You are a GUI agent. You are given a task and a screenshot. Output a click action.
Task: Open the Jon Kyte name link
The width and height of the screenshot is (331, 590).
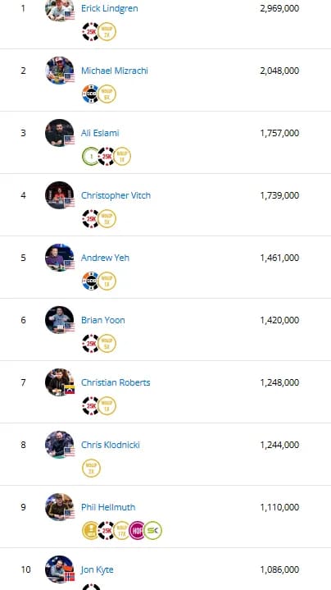tap(97, 569)
